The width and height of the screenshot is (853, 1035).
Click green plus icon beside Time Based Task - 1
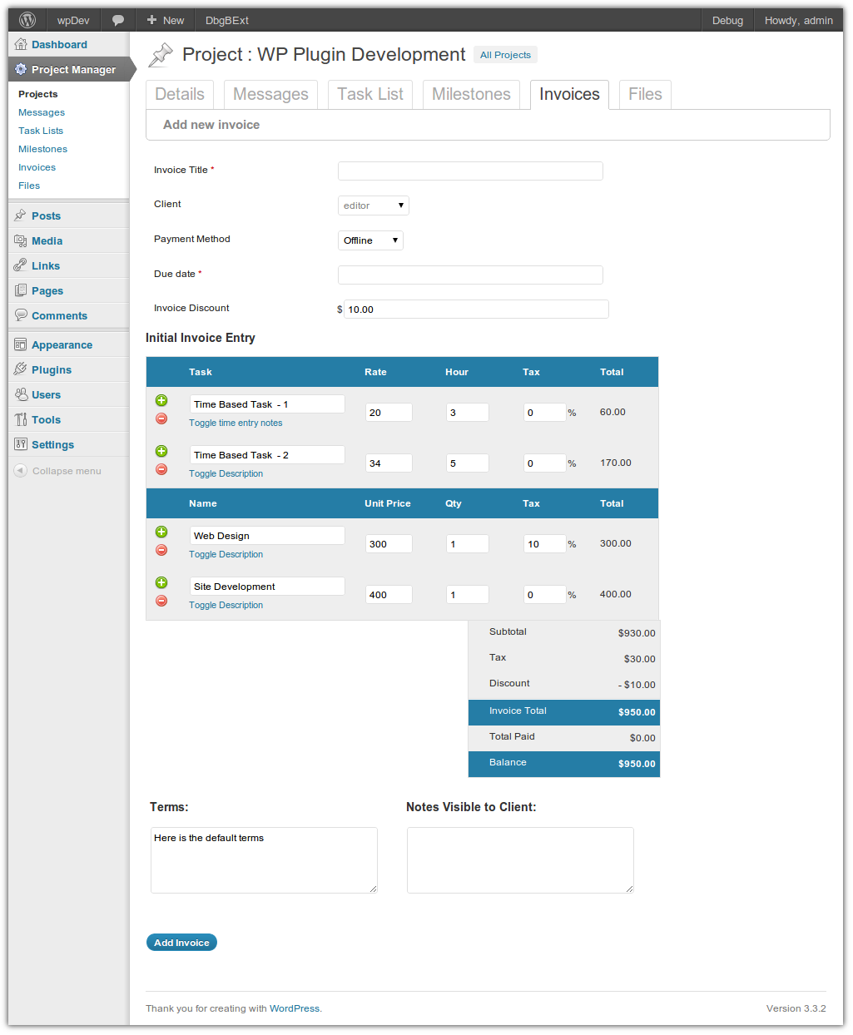[161, 400]
